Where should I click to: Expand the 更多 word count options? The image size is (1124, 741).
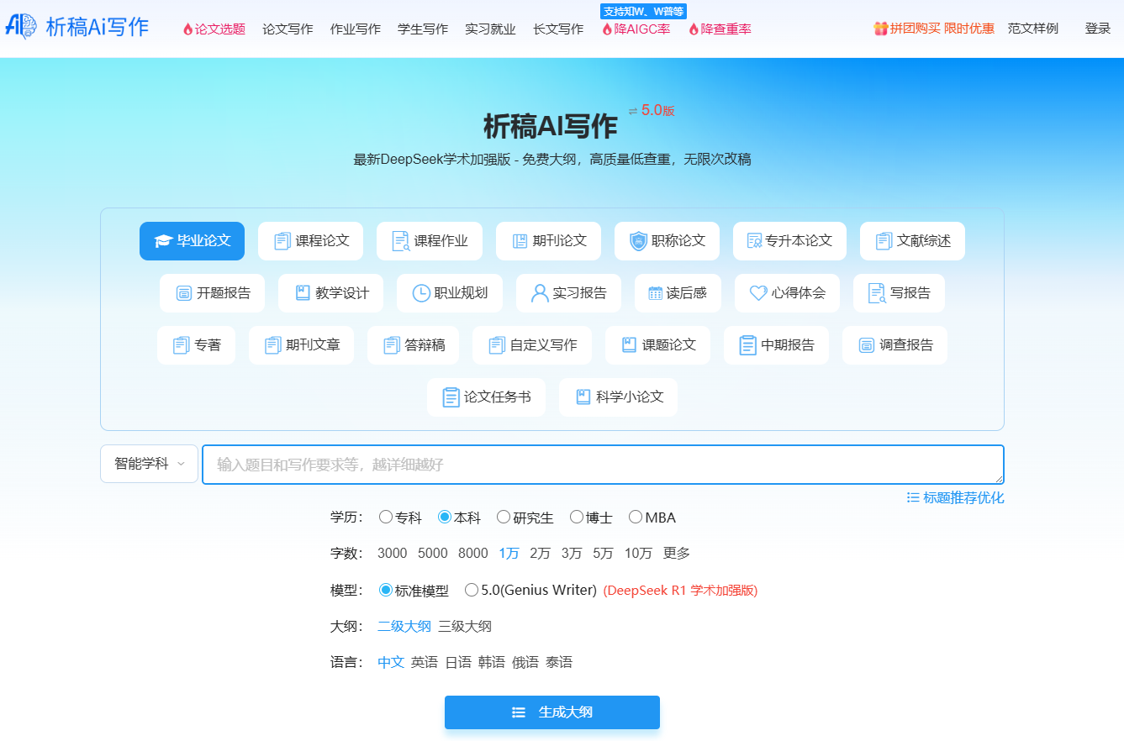(677, 553)
